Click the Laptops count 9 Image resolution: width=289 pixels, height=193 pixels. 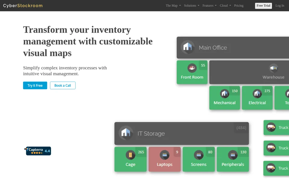pyautogui.click(x=177, y=152)
